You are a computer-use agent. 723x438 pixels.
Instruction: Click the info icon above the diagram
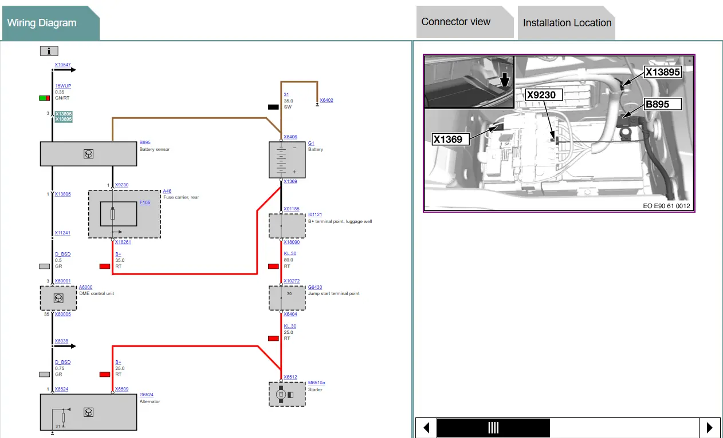pyautogui.click(x=49, y=51)
